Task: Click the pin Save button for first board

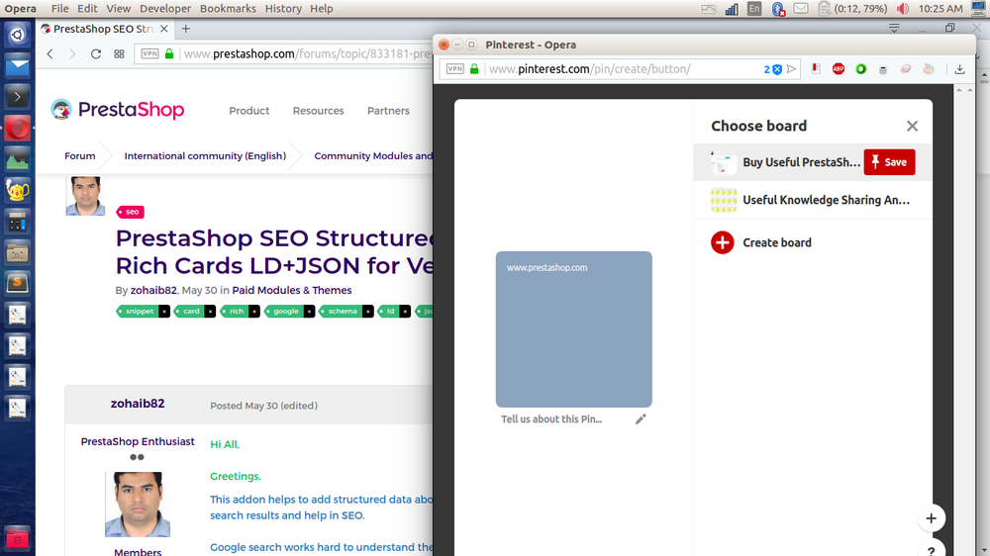Action: [889, 162]
